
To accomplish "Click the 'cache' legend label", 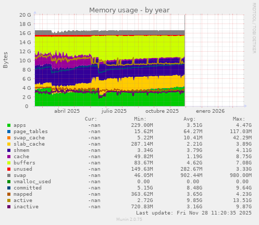I will (x=21, y=157).
